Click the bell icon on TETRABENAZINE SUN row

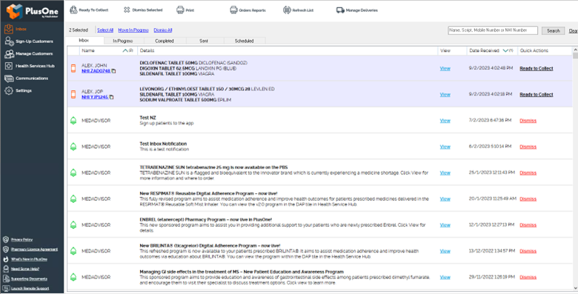click(73, 173)
